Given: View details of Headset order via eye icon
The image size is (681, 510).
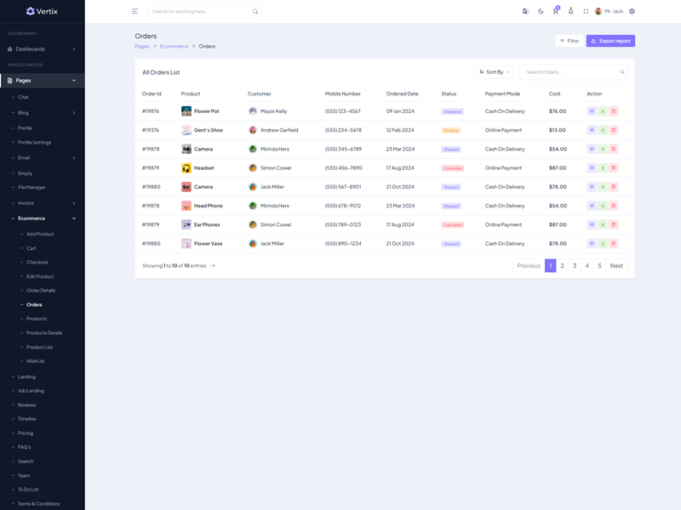Looking at the screenshot, I should [x=592, y=168].
